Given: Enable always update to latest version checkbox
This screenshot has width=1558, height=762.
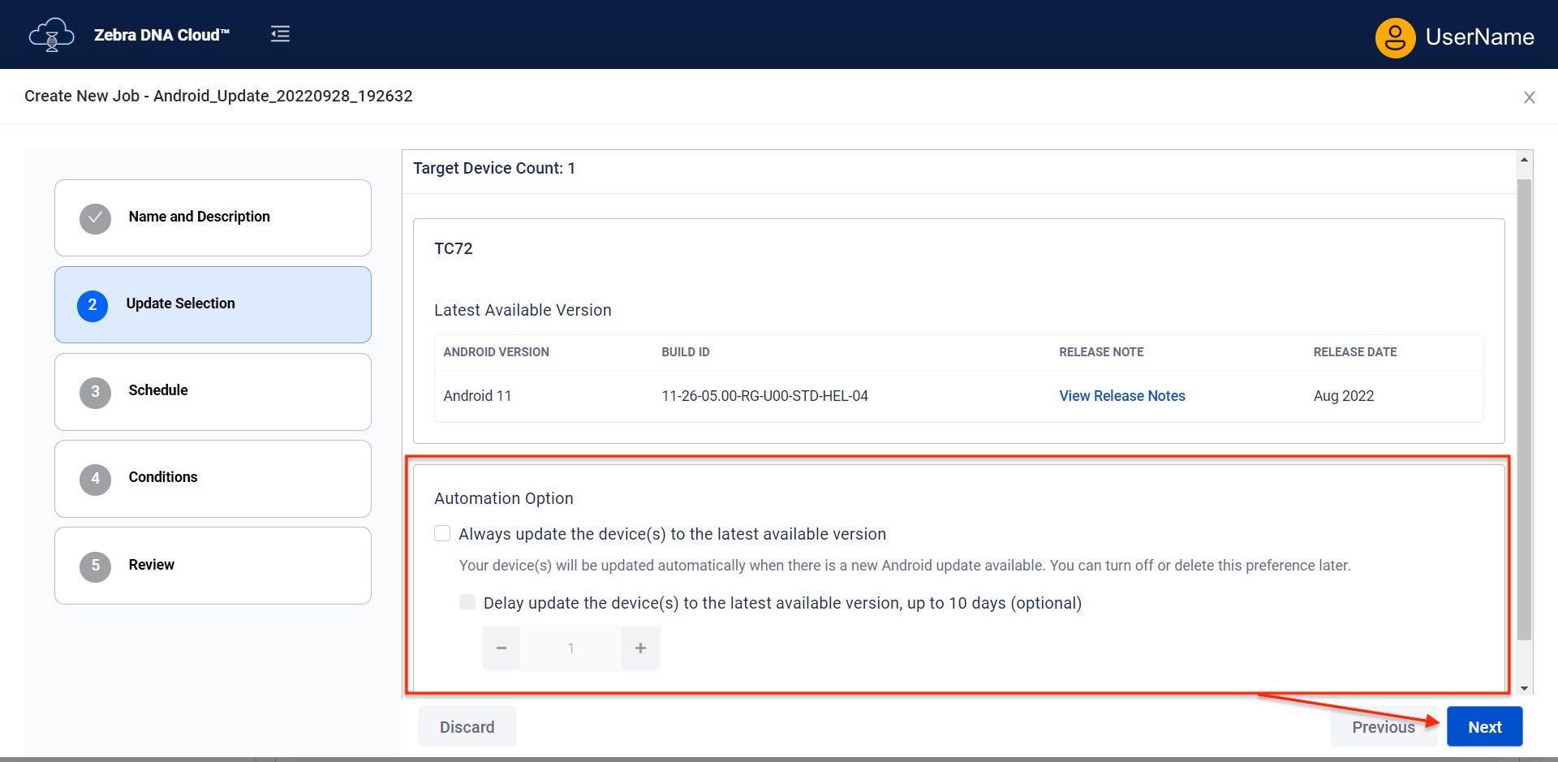Looking at the screenshot, I should coord(442,533).
